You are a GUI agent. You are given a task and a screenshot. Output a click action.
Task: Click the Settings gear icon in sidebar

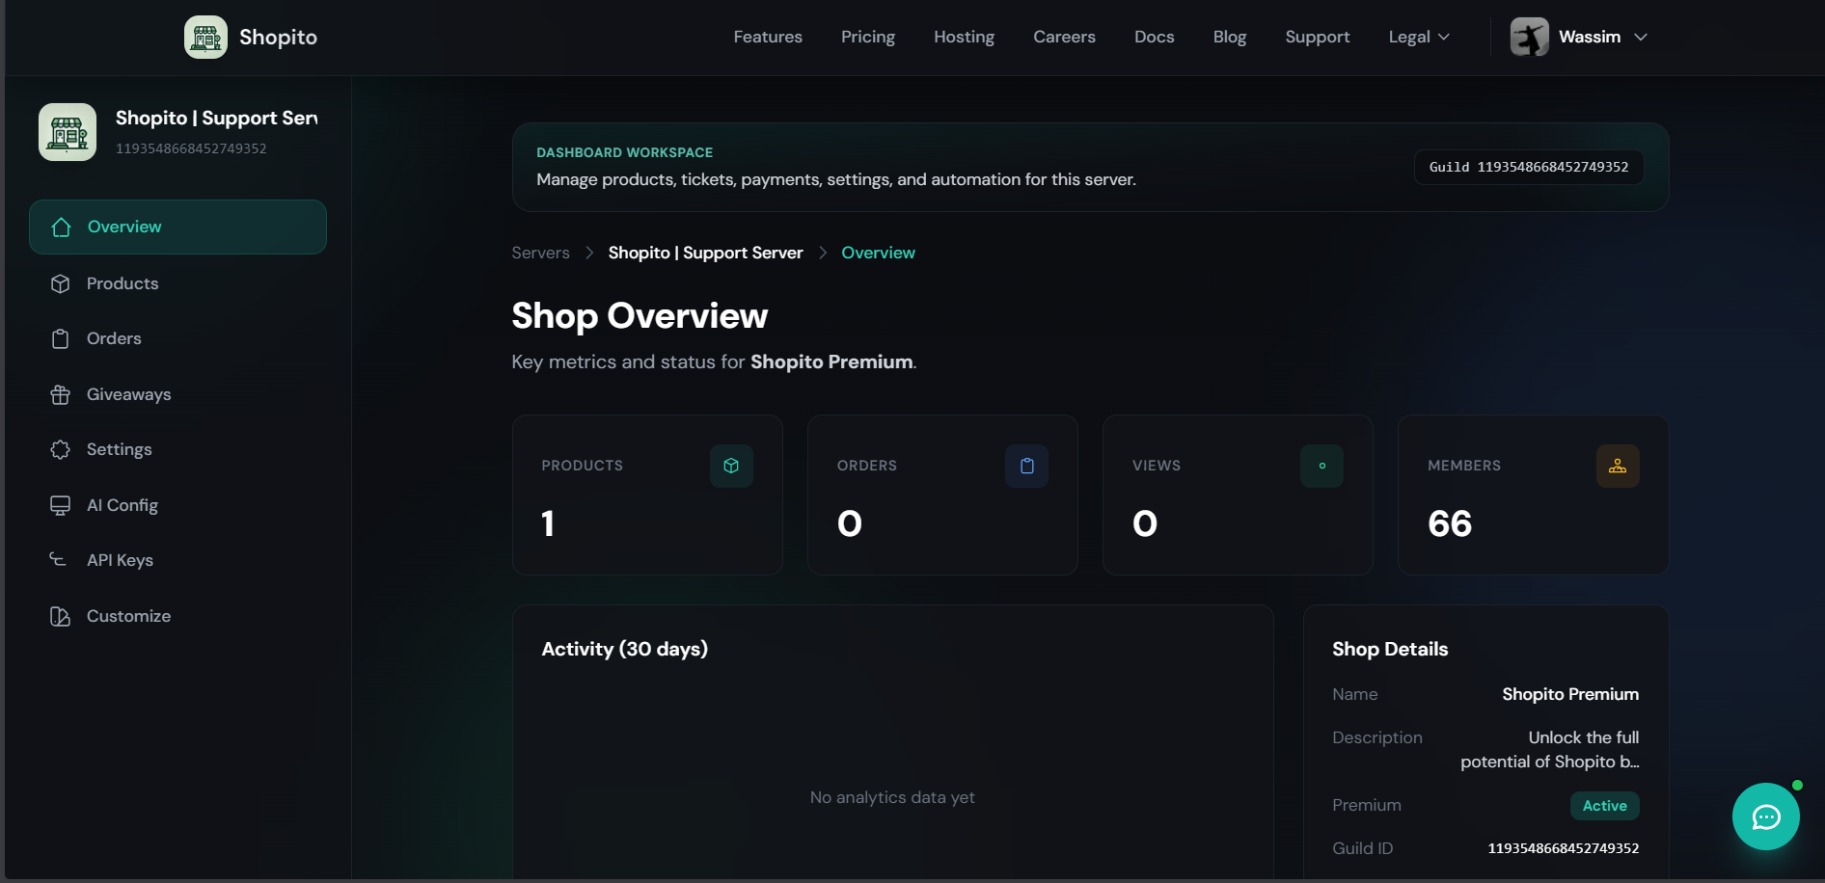coord(60,449)
